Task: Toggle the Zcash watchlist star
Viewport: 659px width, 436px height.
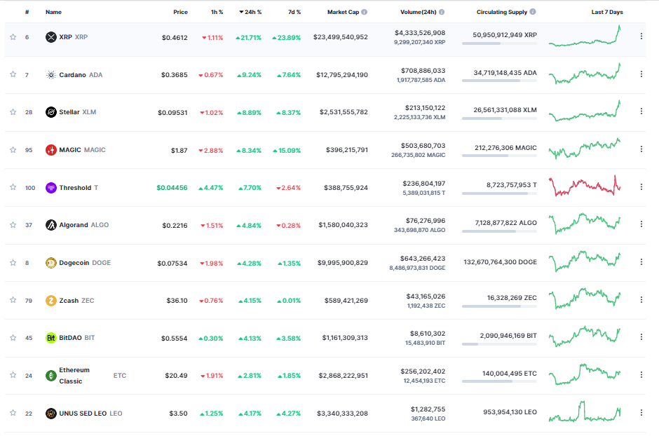Action: pyautogui.click(x=13, y=300)
